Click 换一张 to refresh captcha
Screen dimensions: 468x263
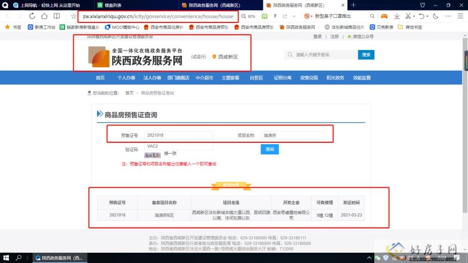click(171, 153)
